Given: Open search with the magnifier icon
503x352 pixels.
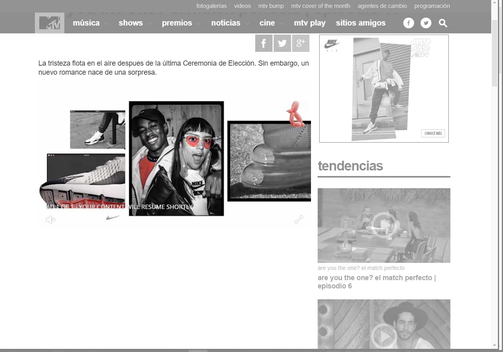Looking at the screenshot, I should [443, 23].
